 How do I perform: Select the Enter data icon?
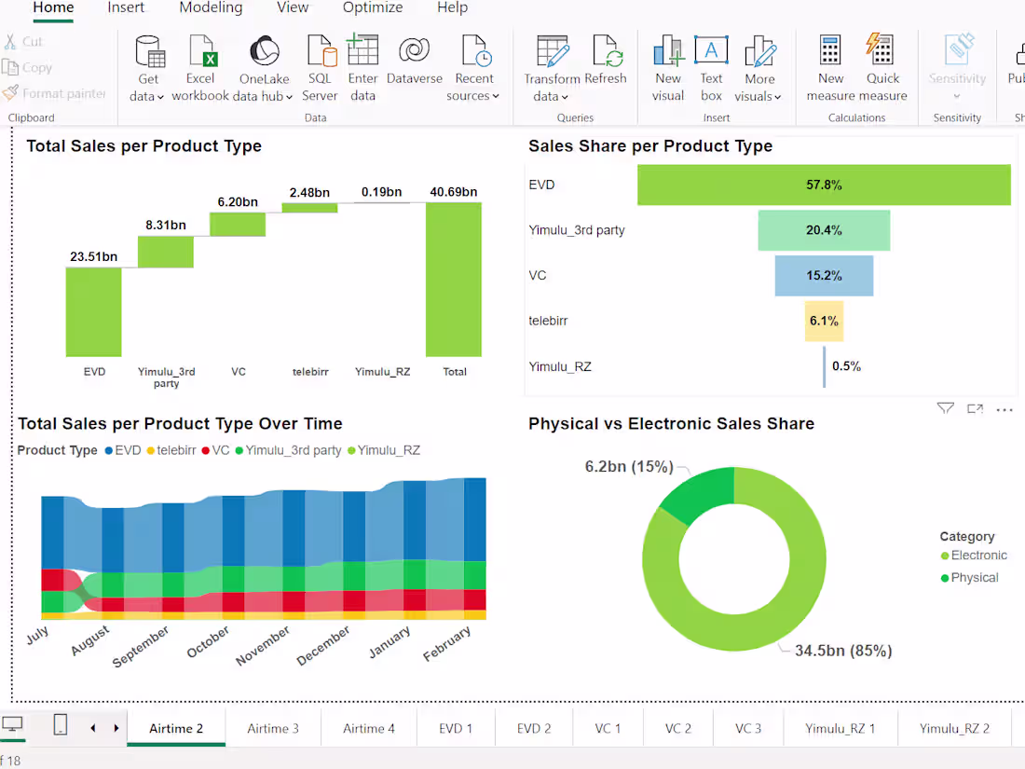click(362, 51)
